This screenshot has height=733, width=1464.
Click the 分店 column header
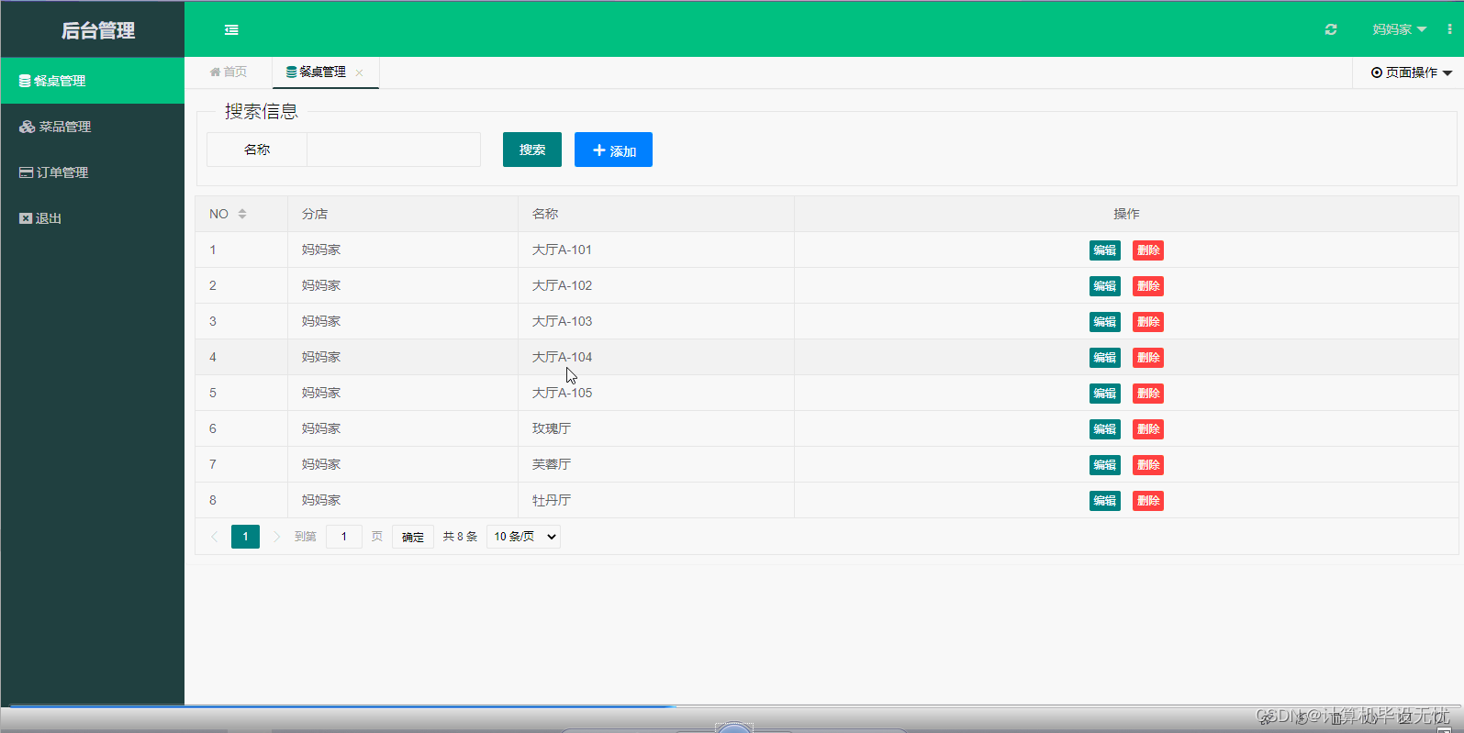coord(403,214)
